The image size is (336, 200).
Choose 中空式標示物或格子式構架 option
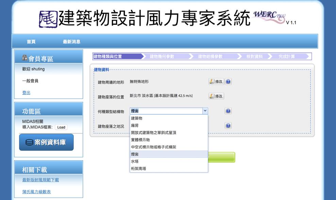point(169,147)
